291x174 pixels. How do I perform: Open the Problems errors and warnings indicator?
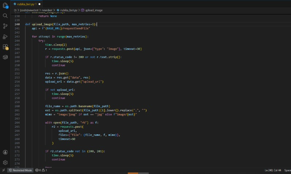[41, 170]
